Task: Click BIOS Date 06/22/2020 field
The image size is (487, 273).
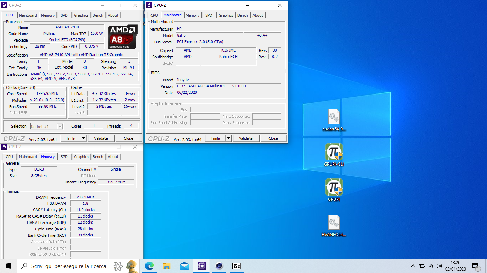Action: pos(229,93)
